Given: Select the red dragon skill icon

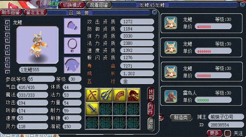Looking at the screenshot, I should click(133, 95).
